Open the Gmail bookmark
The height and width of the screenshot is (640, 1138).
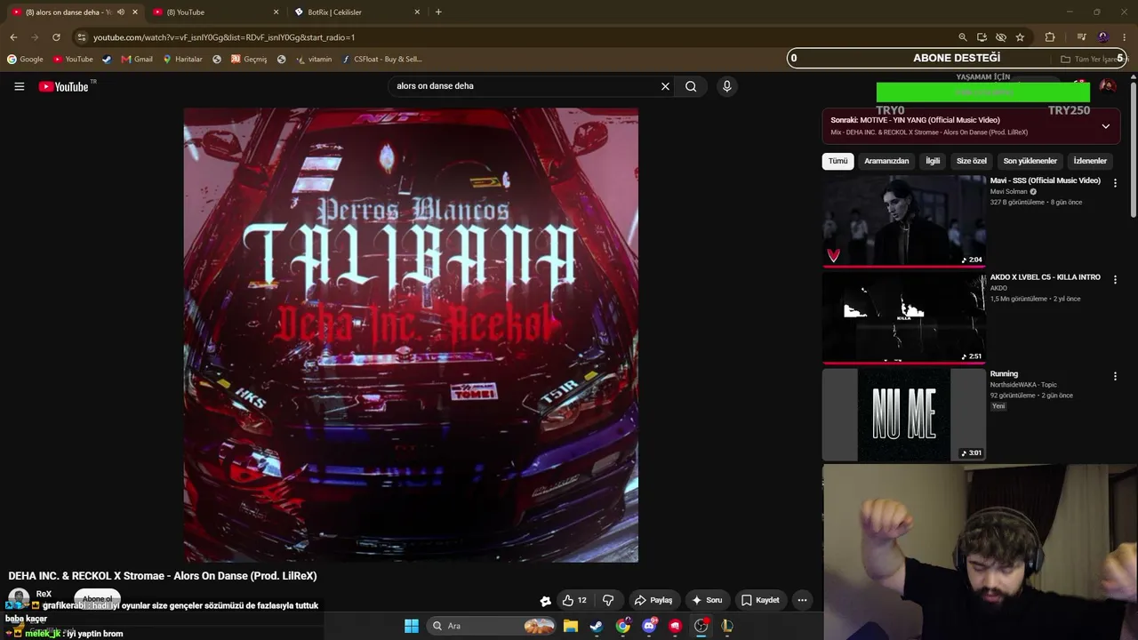coord(137,60)
